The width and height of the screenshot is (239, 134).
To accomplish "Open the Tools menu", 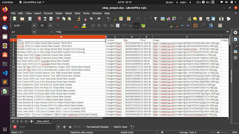I will coord(86,13).
